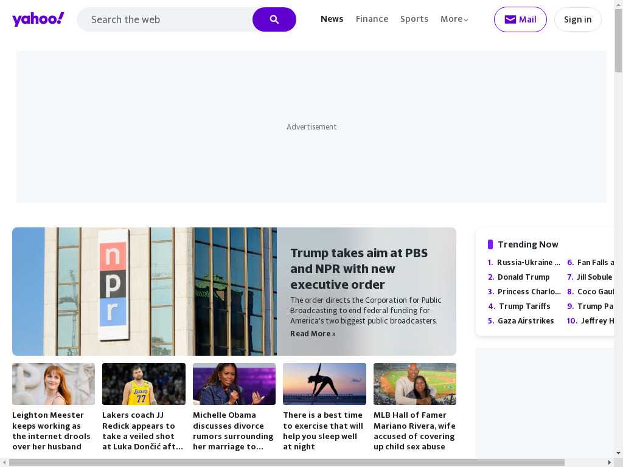Click the NPR story summary text
The width and height of the screenshot is (623, 467).
pyautogui.click(x=366, y=311)
